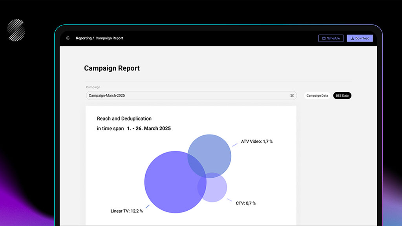
Task: Select the ATV Video: 1,7 % label
Action: (257, 141)
